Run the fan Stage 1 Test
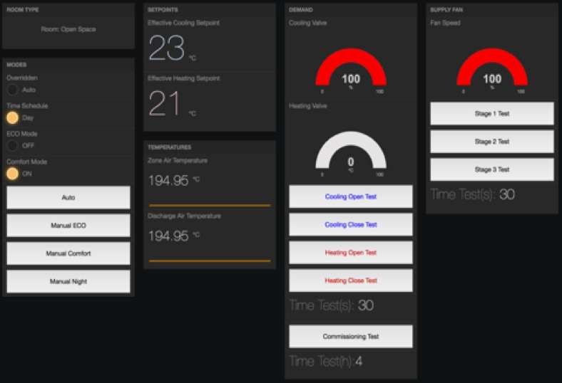This screenshot has height=383, width=562. coord(491,113)
